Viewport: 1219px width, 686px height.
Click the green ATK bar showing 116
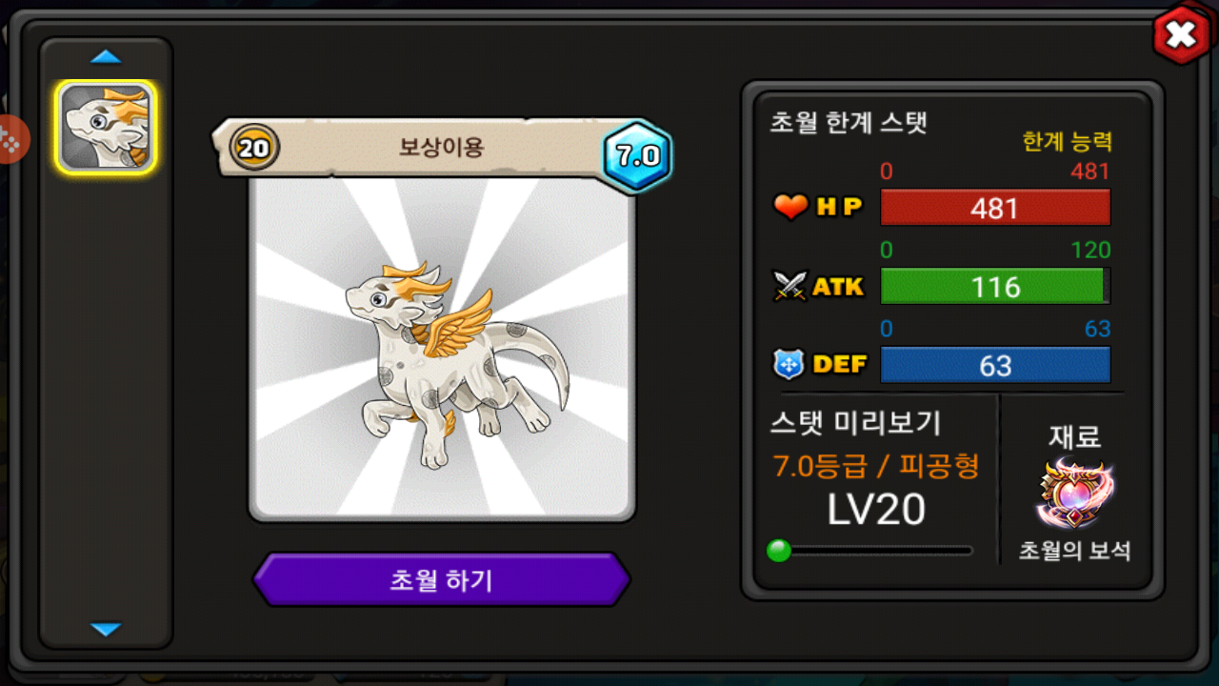pos(995,286)
